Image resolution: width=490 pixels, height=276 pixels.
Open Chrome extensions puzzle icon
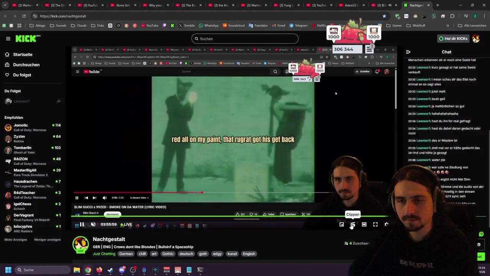452,16
